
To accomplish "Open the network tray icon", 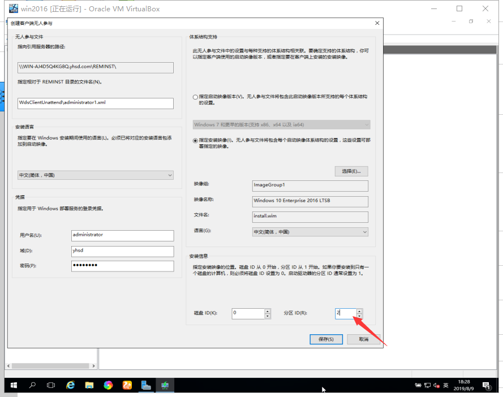I will click(x=427, y=385).
